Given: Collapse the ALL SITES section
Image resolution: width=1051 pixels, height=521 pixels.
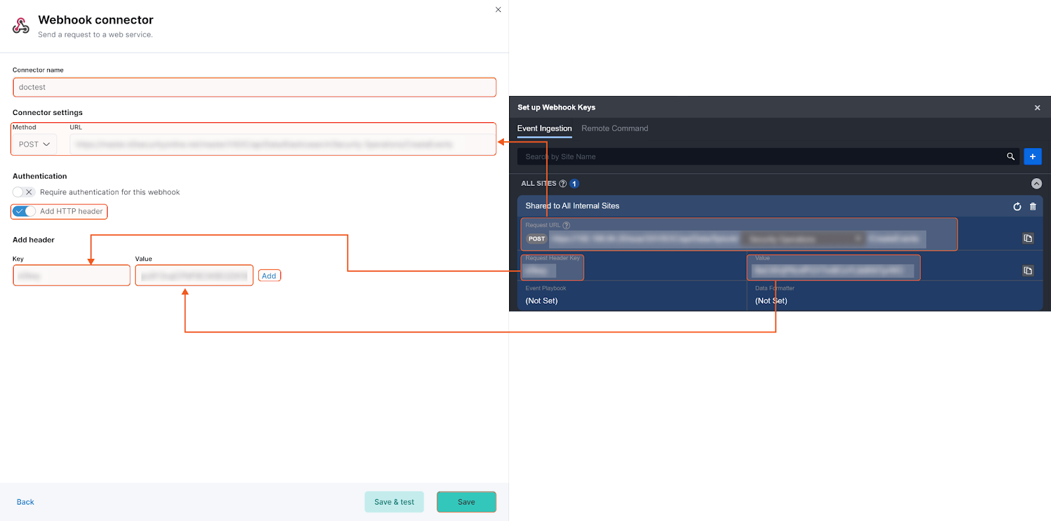Looking at the screenshot, I should 1036,184.
